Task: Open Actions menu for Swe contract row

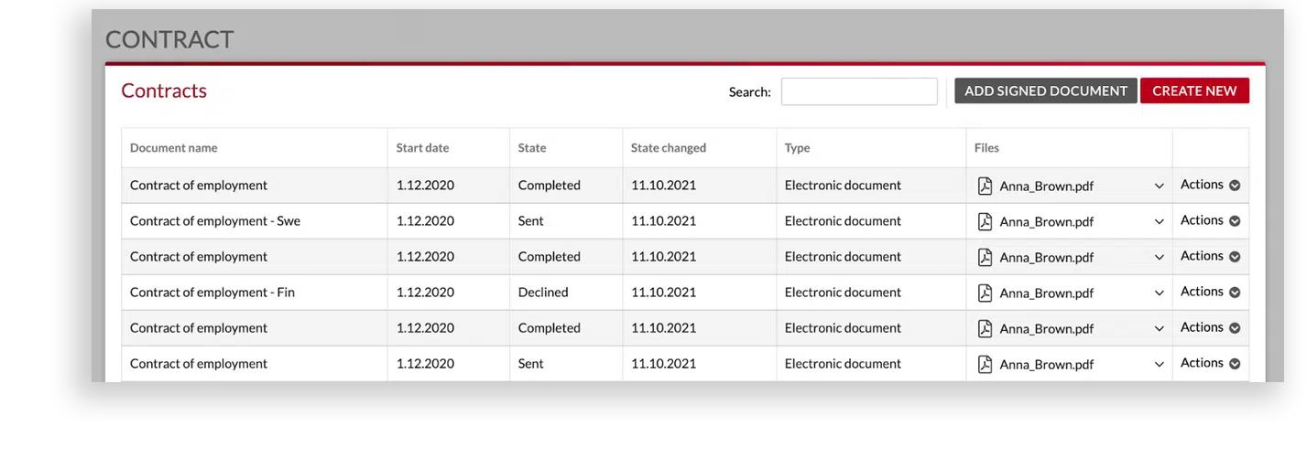Action: click(x=1210, y=220)
